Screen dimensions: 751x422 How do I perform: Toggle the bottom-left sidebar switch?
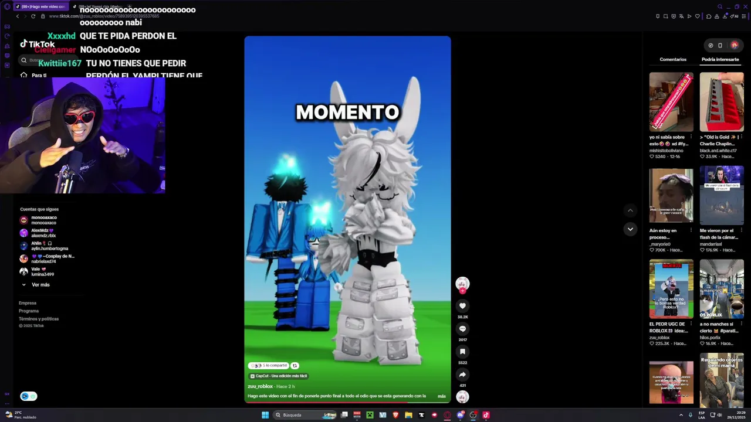click(x=28, y=396)
